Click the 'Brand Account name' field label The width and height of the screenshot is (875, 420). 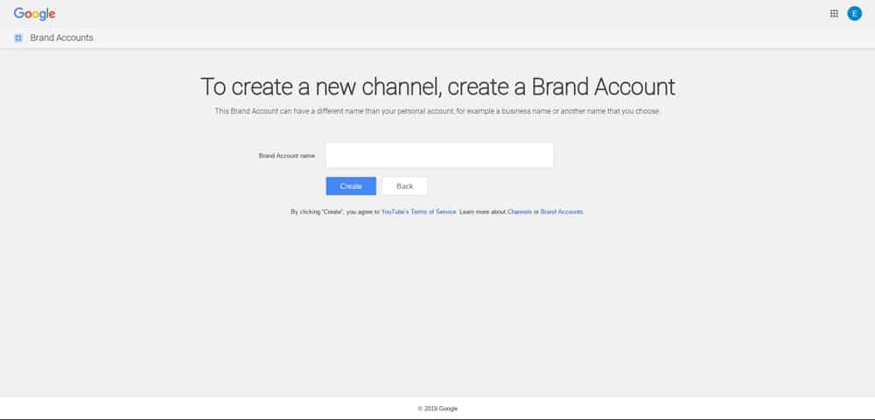coord(287,156)
